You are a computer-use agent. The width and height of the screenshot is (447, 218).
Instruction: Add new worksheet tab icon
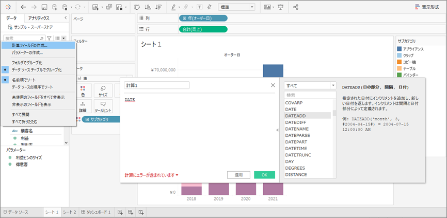[120, 212]
